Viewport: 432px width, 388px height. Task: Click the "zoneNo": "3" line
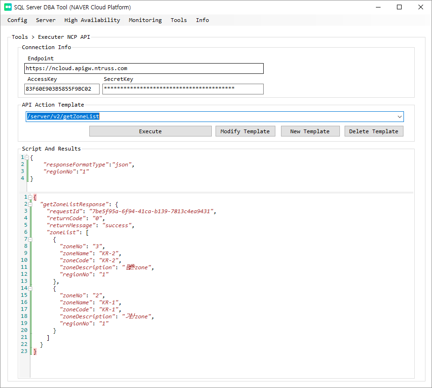click(82, 246)
